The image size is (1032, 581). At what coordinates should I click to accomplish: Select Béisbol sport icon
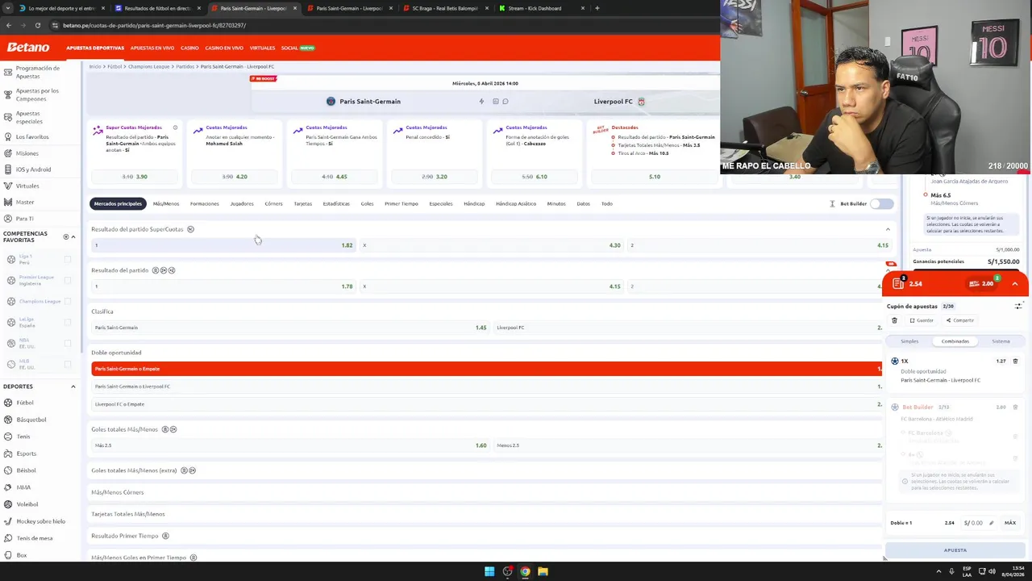pyautogui.click(x=8, y=470)
